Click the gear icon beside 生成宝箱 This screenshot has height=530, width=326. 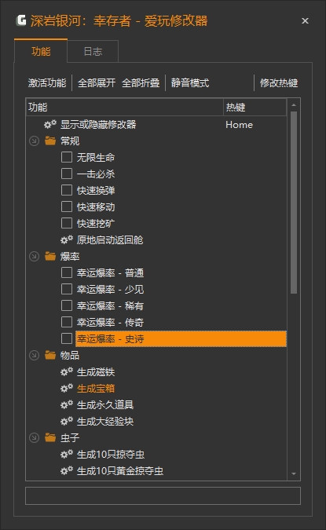pos(67,389)
